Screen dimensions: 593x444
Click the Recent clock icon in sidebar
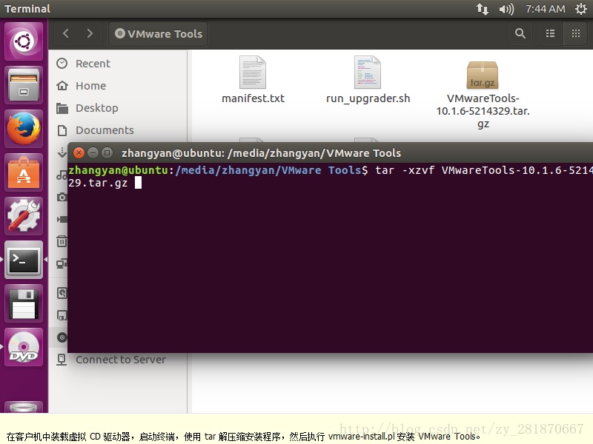coord(62,64)
